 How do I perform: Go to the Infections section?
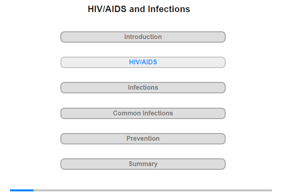point(143,88)
